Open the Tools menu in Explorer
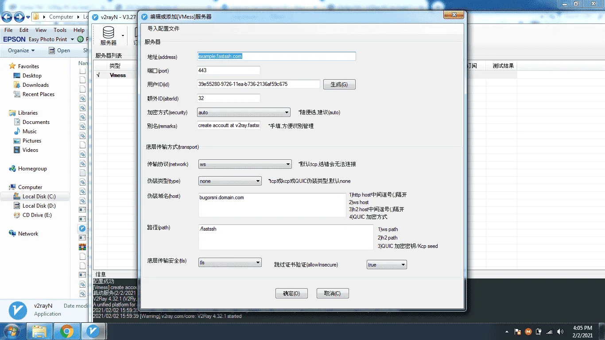 (x=60, y=30)
